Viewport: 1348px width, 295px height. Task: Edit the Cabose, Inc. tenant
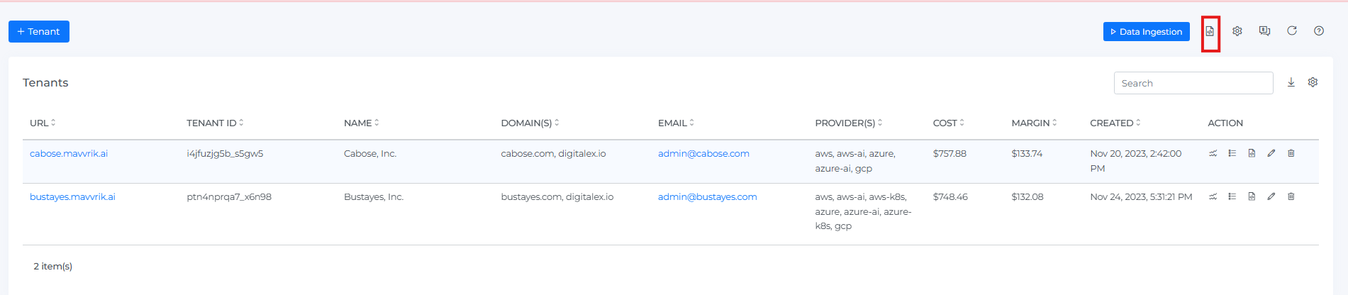click(1271, 153)
